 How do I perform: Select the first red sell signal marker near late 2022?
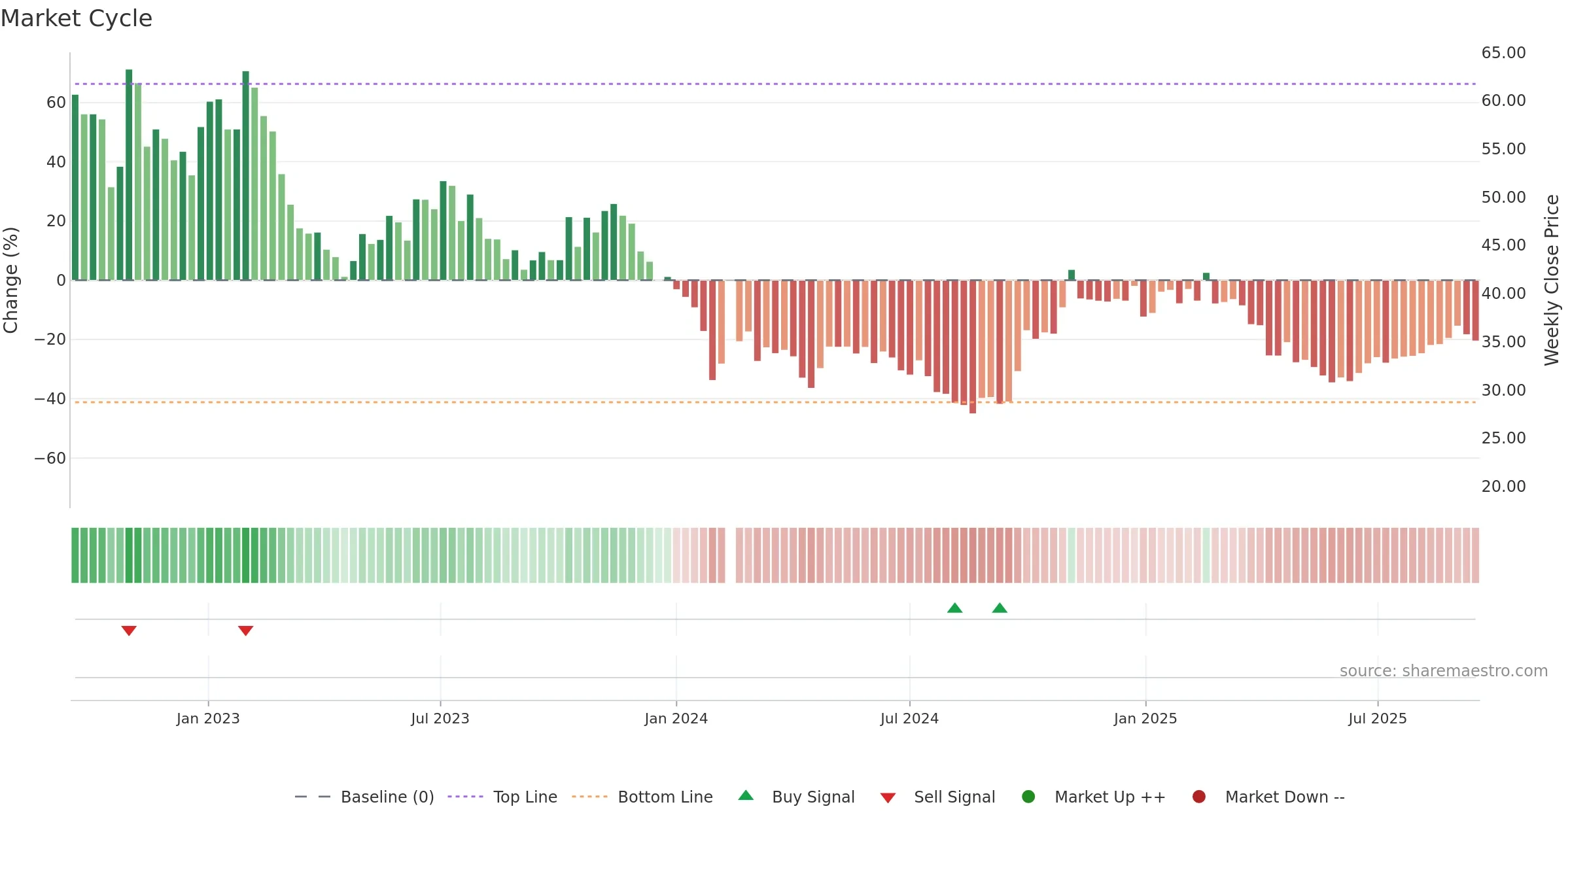click(129, 631)
